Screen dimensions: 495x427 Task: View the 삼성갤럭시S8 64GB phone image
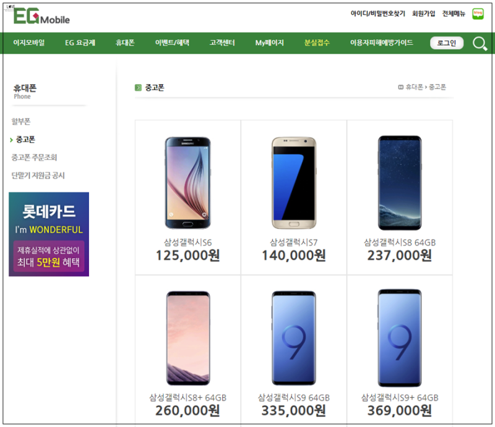400,182
